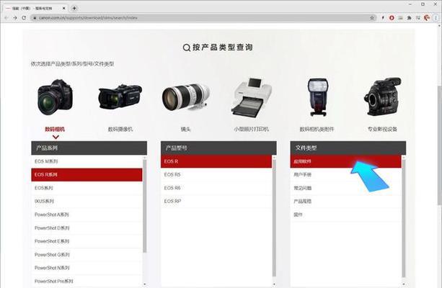Go forward in browser history

tap(15, 18)
